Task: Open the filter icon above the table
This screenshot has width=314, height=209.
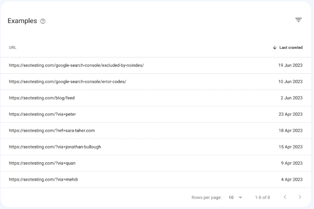Action: point(298,20)
